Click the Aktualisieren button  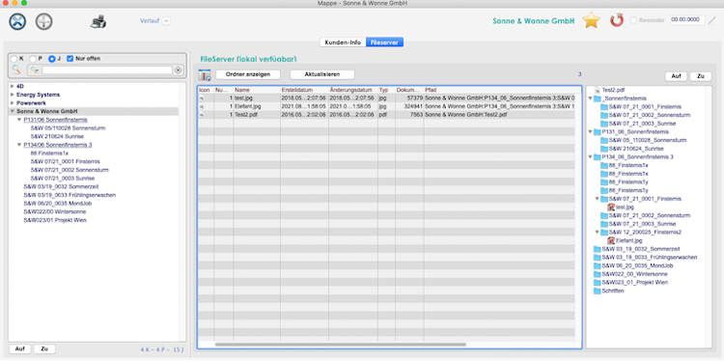point(321,74)
